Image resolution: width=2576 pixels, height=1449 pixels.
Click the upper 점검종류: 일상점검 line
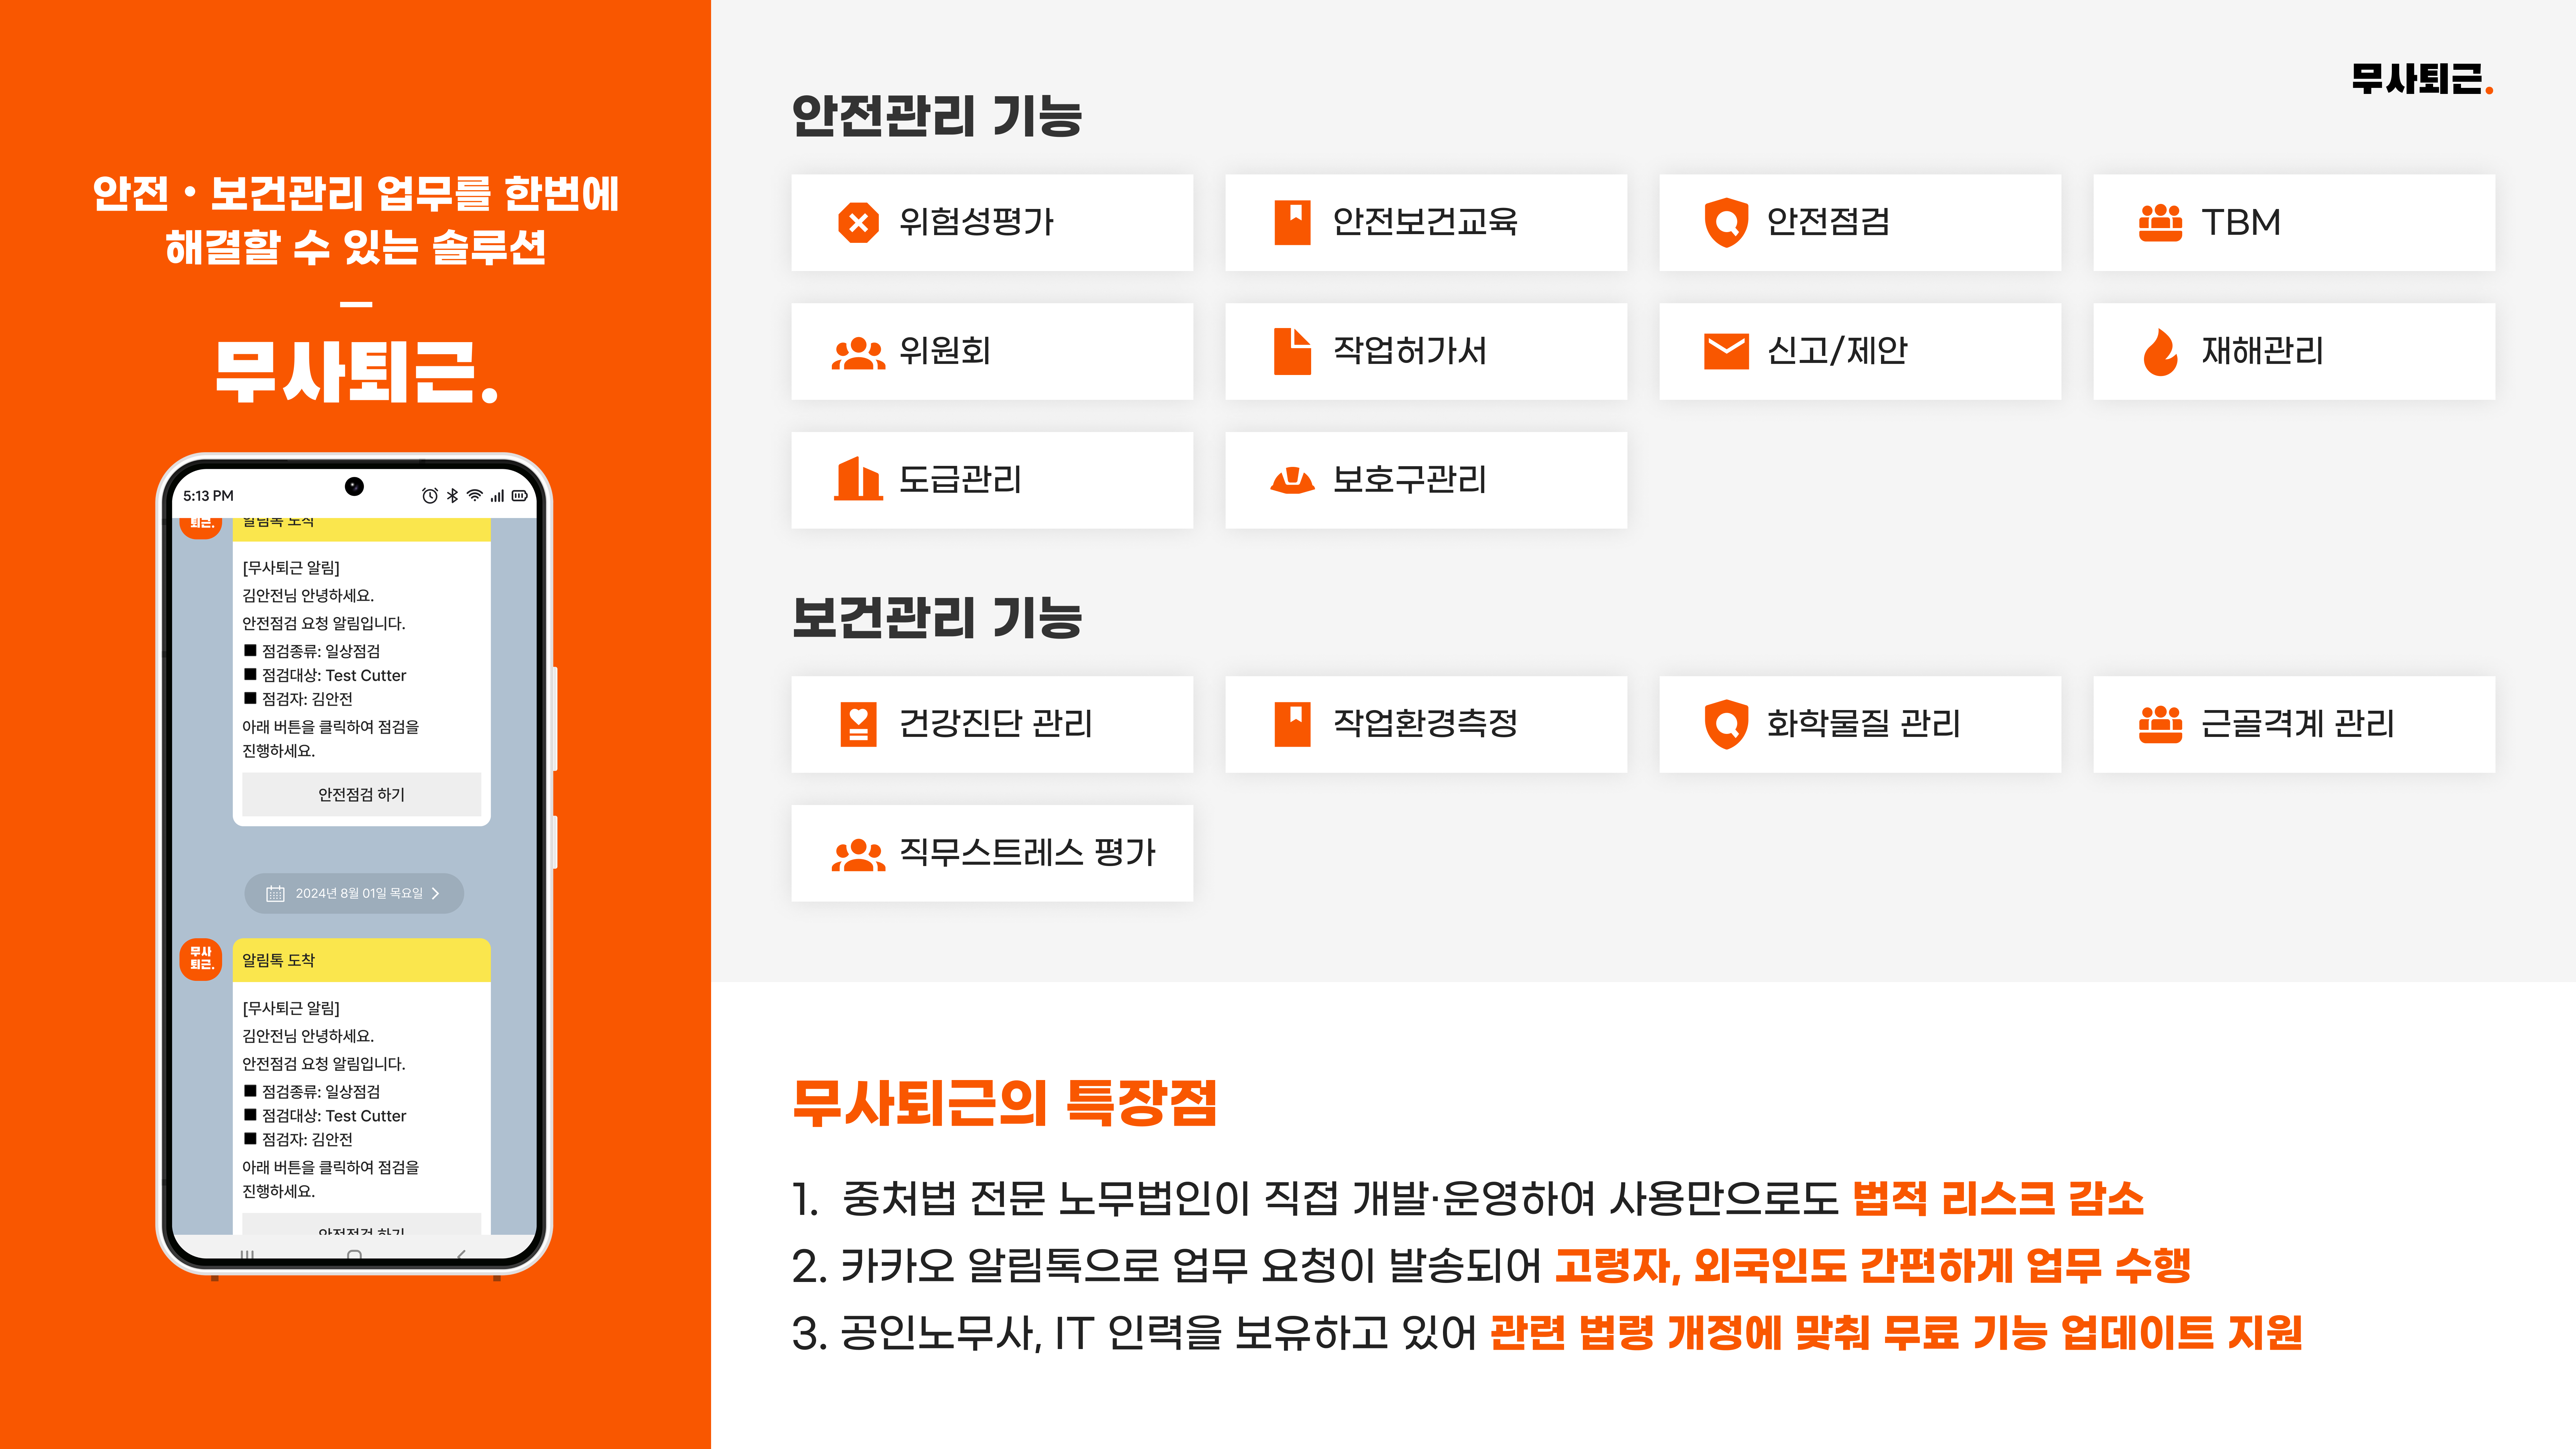312,651
